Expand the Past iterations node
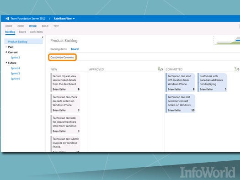This screenshot has height=180, width=240. click(x=6, y=47)
